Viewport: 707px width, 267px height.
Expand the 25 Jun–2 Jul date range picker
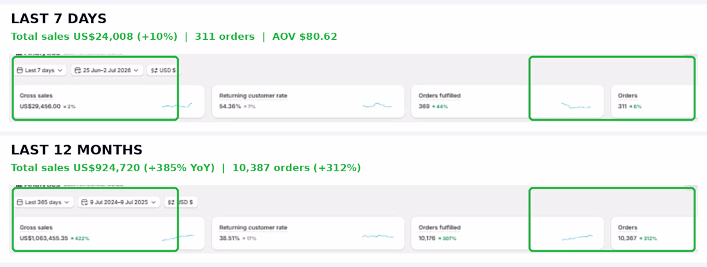point(107,70)
